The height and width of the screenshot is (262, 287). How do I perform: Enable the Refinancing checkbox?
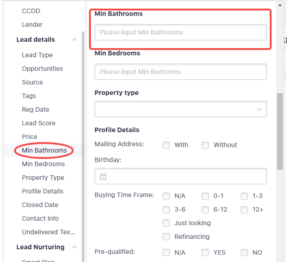(166, 237)
